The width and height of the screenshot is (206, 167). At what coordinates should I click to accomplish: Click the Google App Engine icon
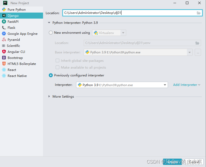[x=4, y=34]
